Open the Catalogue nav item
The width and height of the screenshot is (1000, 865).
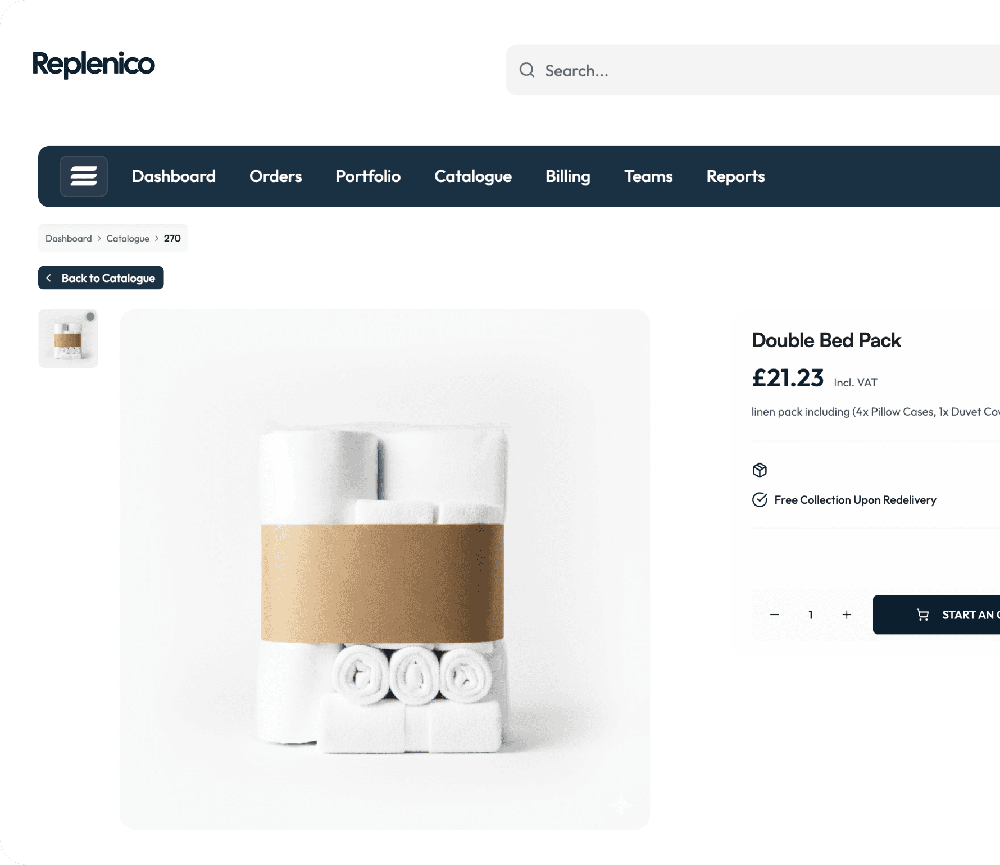473,176
